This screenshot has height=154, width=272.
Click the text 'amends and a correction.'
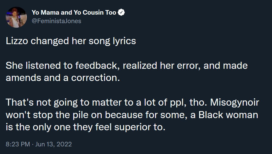coord(63,78)
